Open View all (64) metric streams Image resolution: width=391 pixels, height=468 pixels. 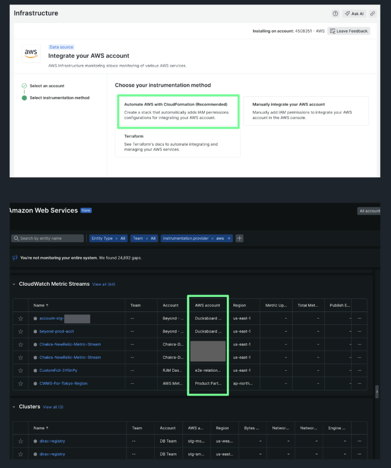point(104,284)
